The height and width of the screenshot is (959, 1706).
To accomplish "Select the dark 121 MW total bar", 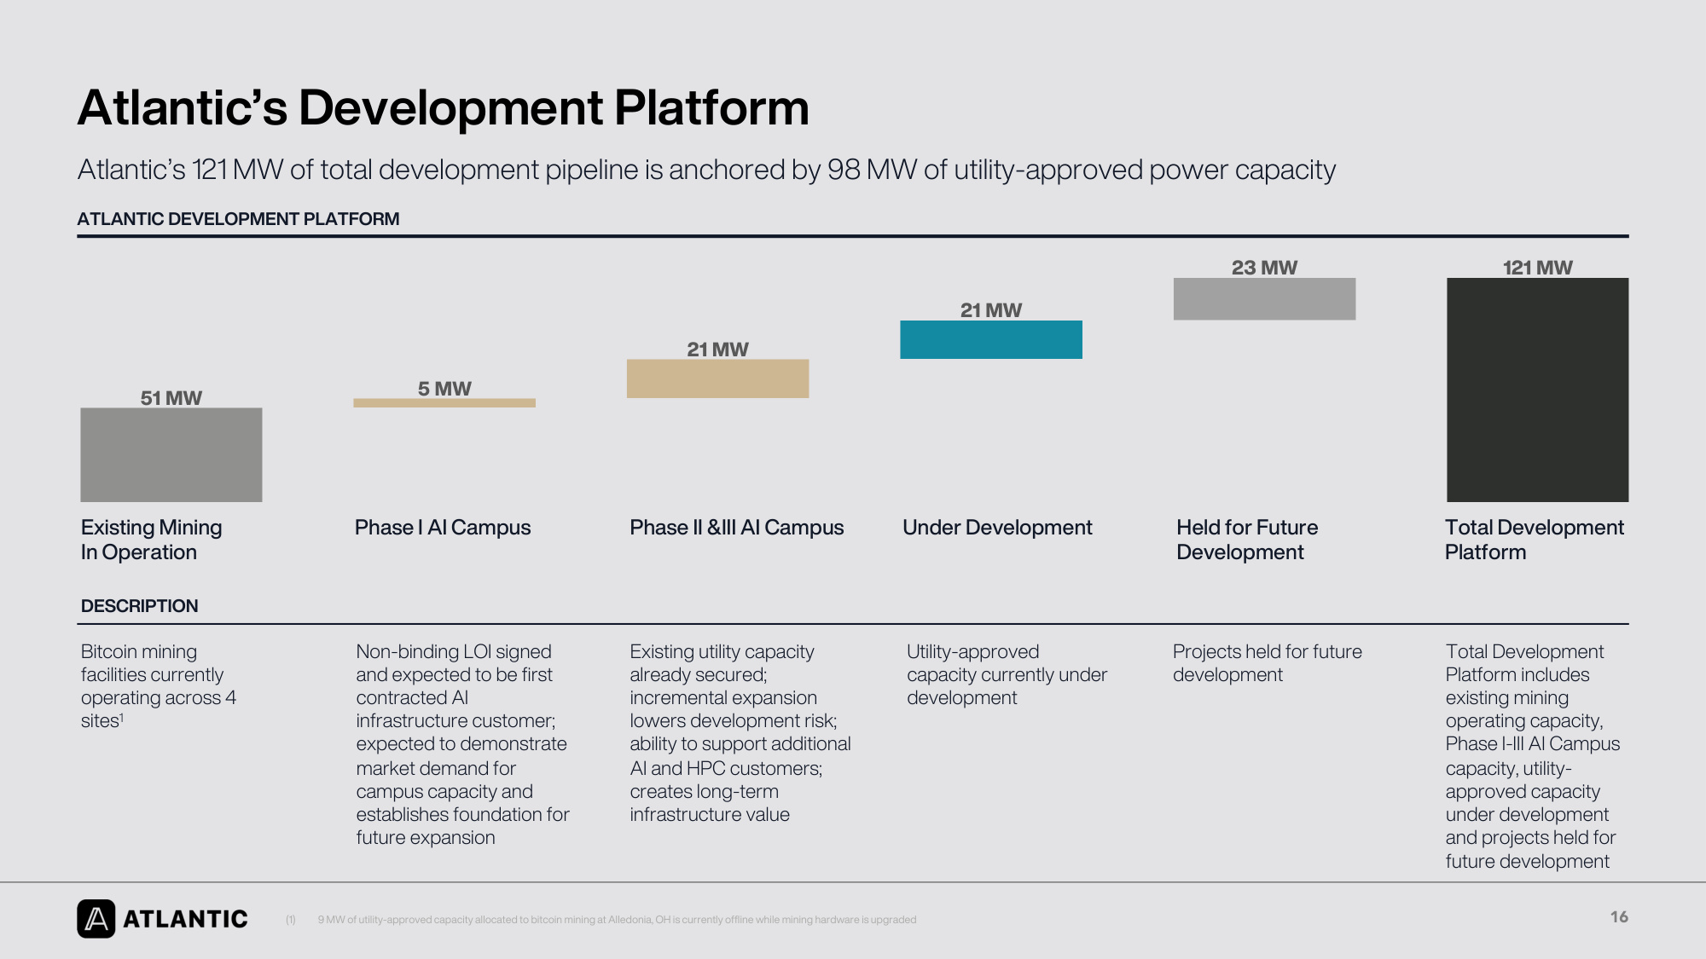I will pyautogui.click(x=1538, y=390).
